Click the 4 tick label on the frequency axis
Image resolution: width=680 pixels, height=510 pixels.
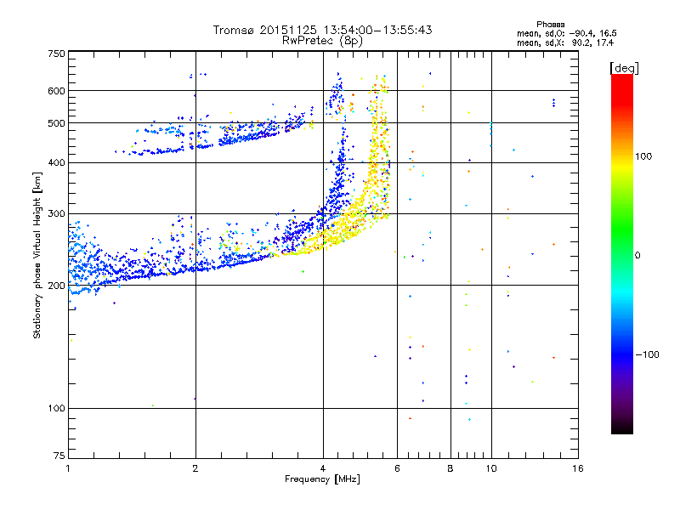[x=323, y=468]
